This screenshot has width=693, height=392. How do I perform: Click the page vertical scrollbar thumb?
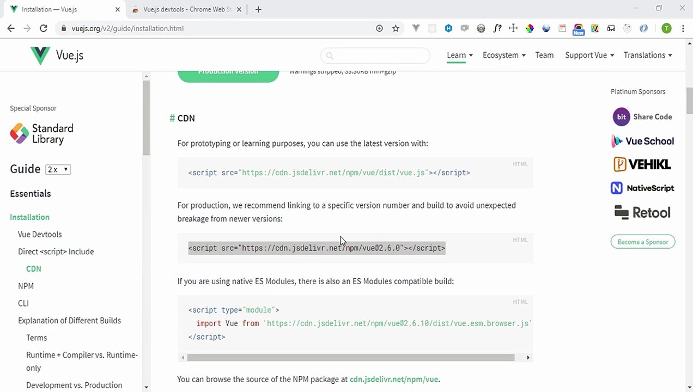689,100
